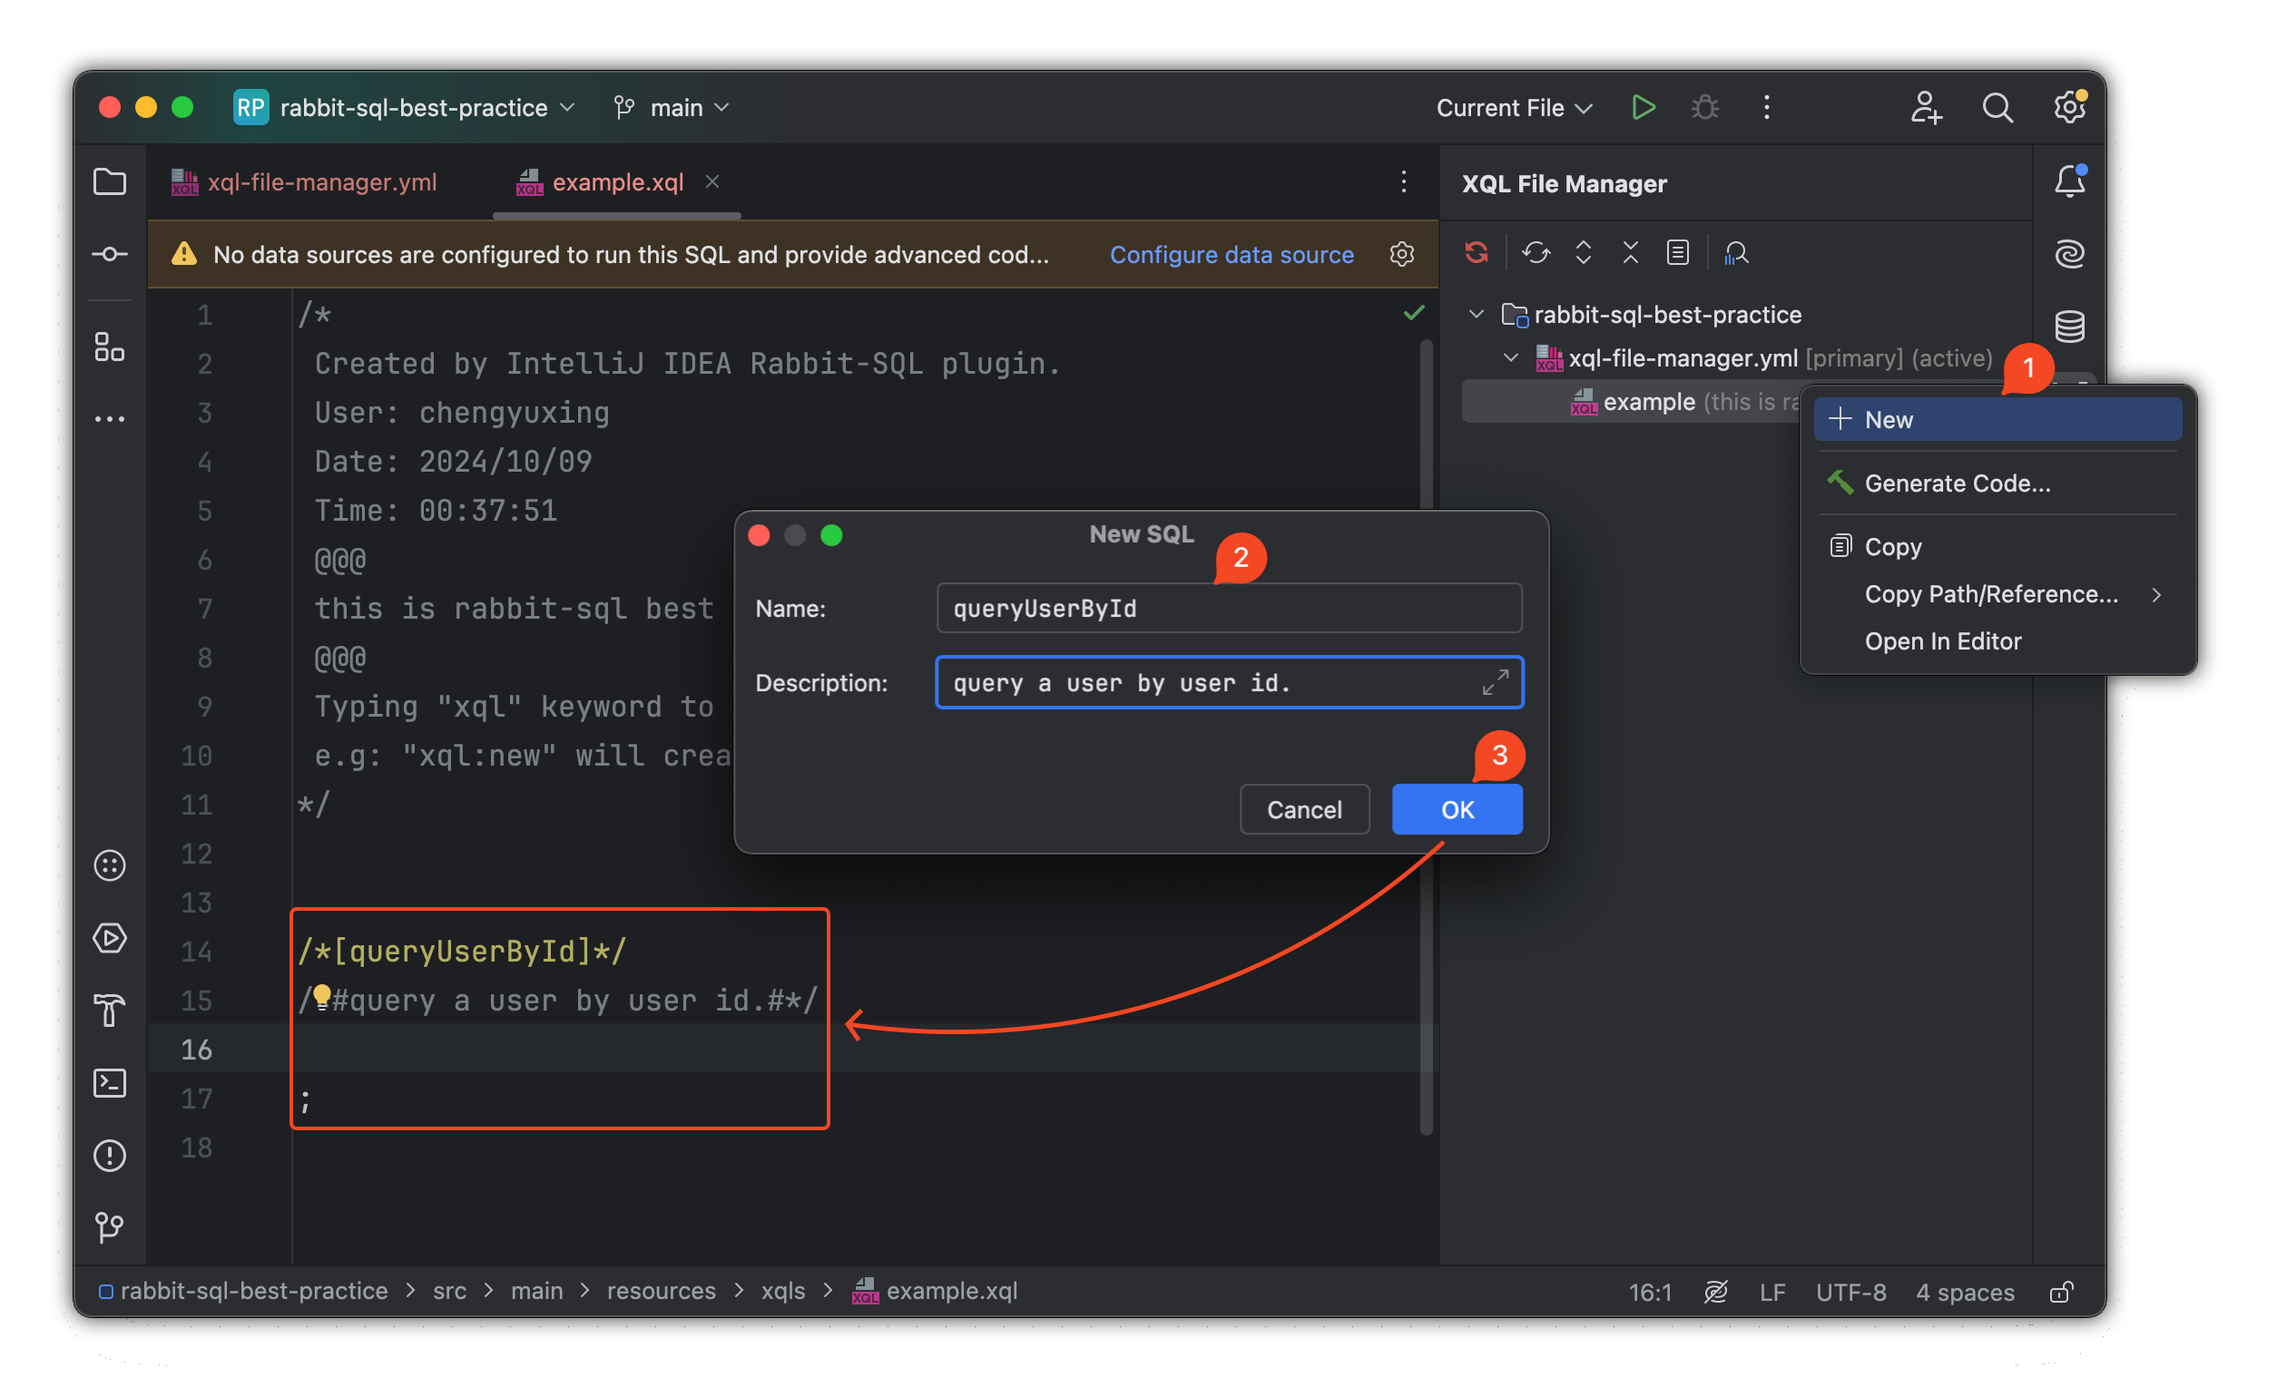Close the example.xql tab
Screen dimensions: 2277x1387
click(712, 182)
